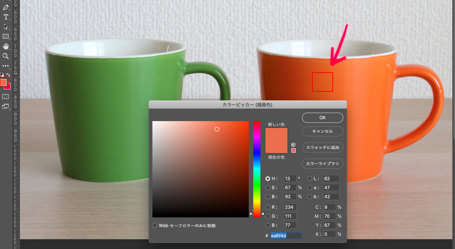The image size is (455, 249).
Task: Click the Y yellow field showing 67
Action: point(329,225)
